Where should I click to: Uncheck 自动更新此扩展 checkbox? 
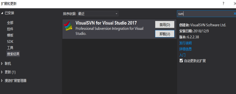(181, 61)
